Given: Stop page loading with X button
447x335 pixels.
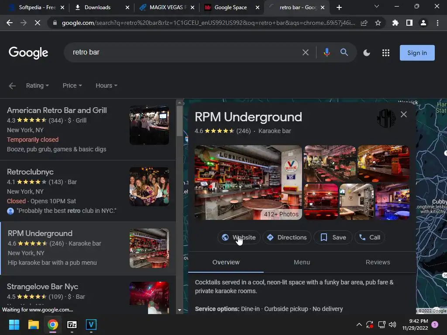Looking at the screenshot, I should click(x=38, y=23).
